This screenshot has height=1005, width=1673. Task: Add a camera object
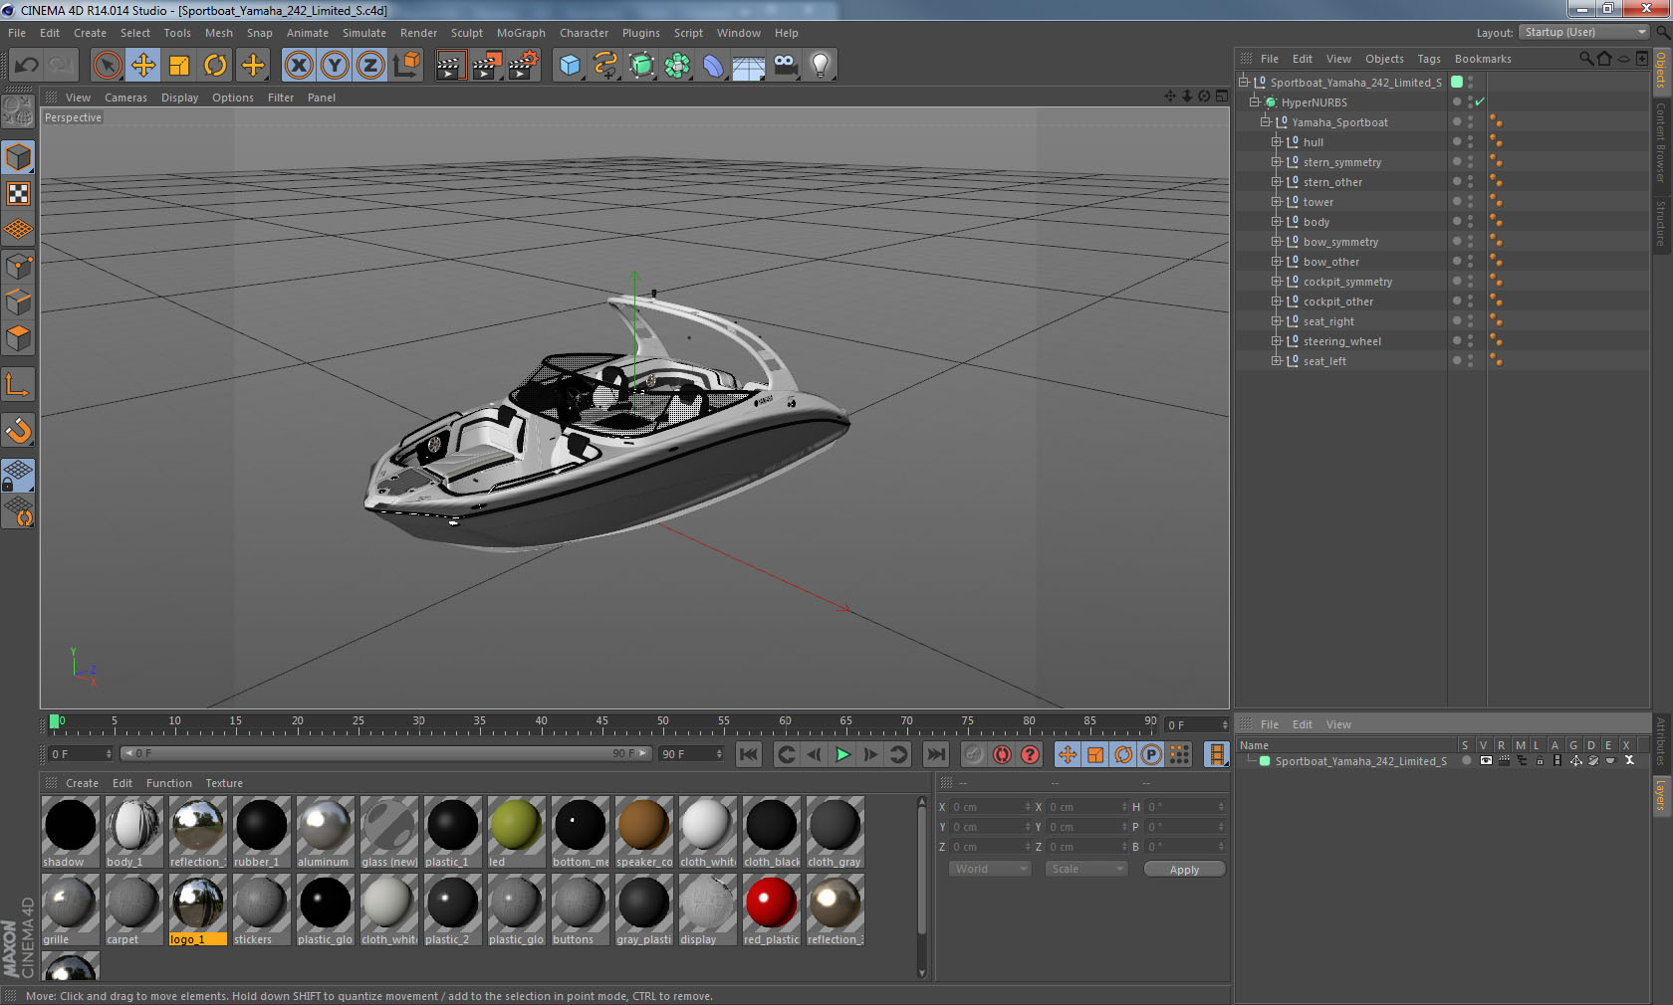(785, 66)
